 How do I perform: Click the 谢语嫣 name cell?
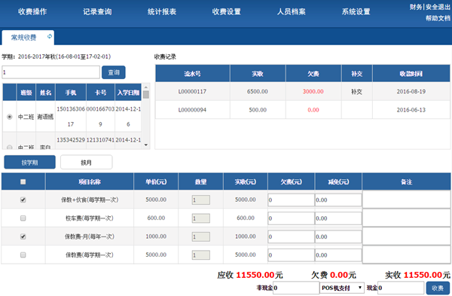coord(45,117)
